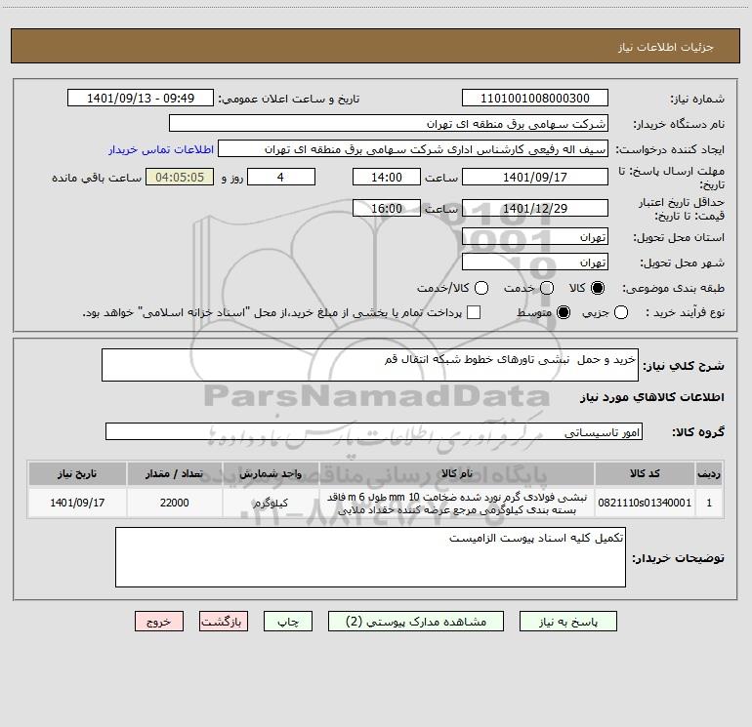Image resolution: width=752 pixels, height=727 pixels.
Task: Click price validity date 1401/12/29 field
Action: tap(535, 209)
